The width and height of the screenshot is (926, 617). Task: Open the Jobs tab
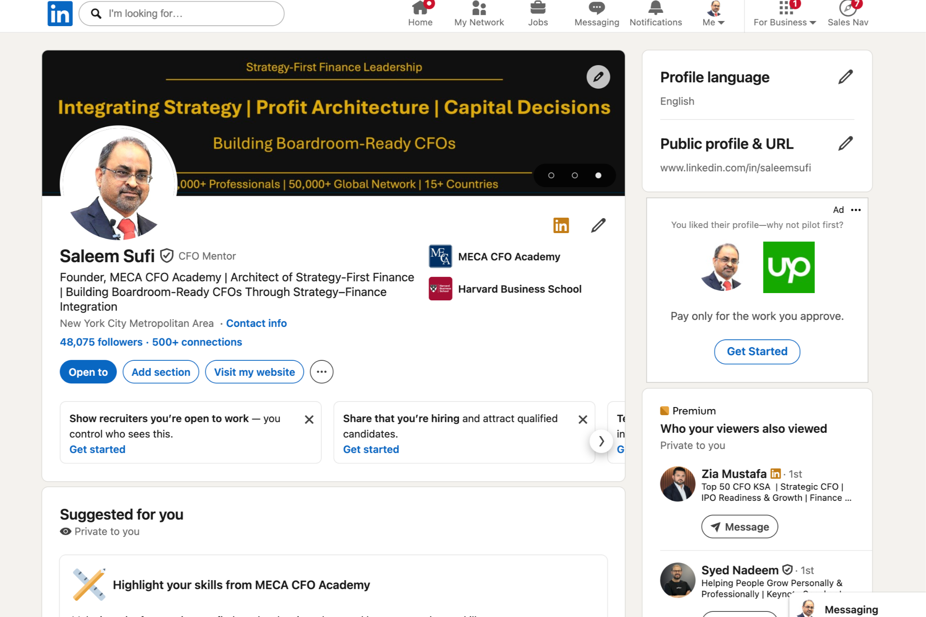pyautogui.click(x=538, y=14)
